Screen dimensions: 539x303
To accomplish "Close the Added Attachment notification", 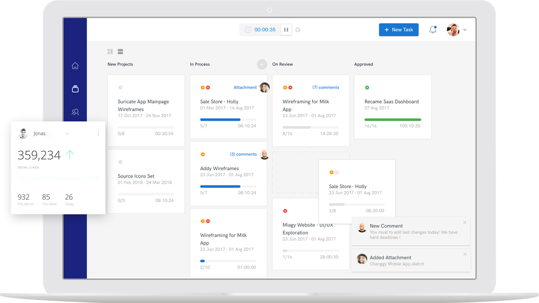I will pyautogui.click(x=465, y=254).
